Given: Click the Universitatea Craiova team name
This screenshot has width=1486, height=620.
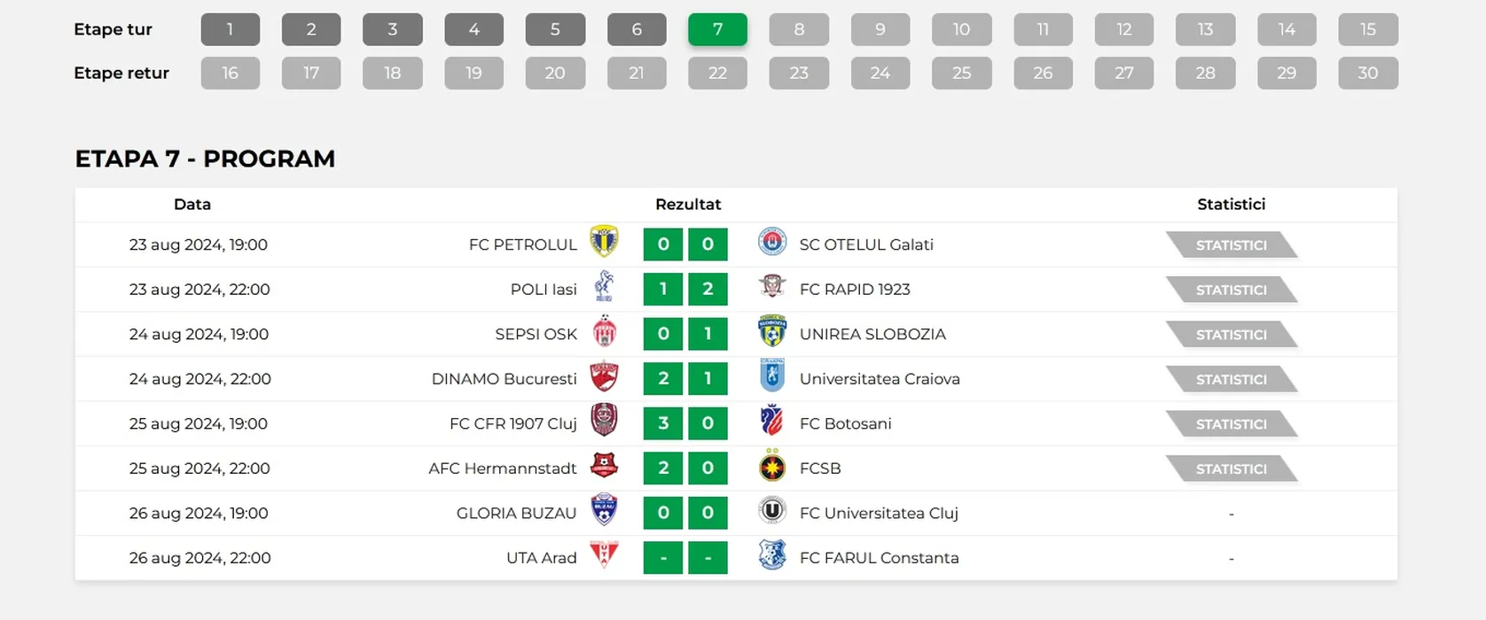Looking at the screenshot, I should pyautogui.click(x=880, y=379).
